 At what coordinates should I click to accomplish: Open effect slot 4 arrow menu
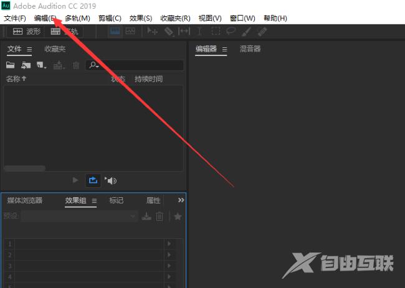169,277
